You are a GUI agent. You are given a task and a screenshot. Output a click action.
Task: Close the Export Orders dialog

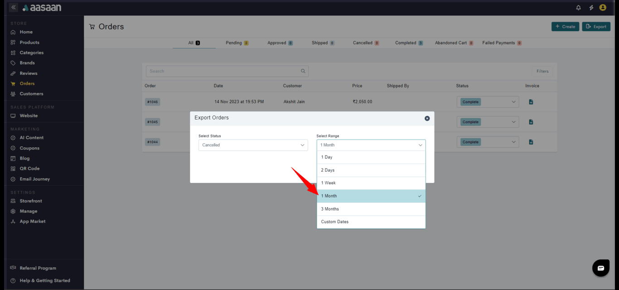(x=427, y=118)
